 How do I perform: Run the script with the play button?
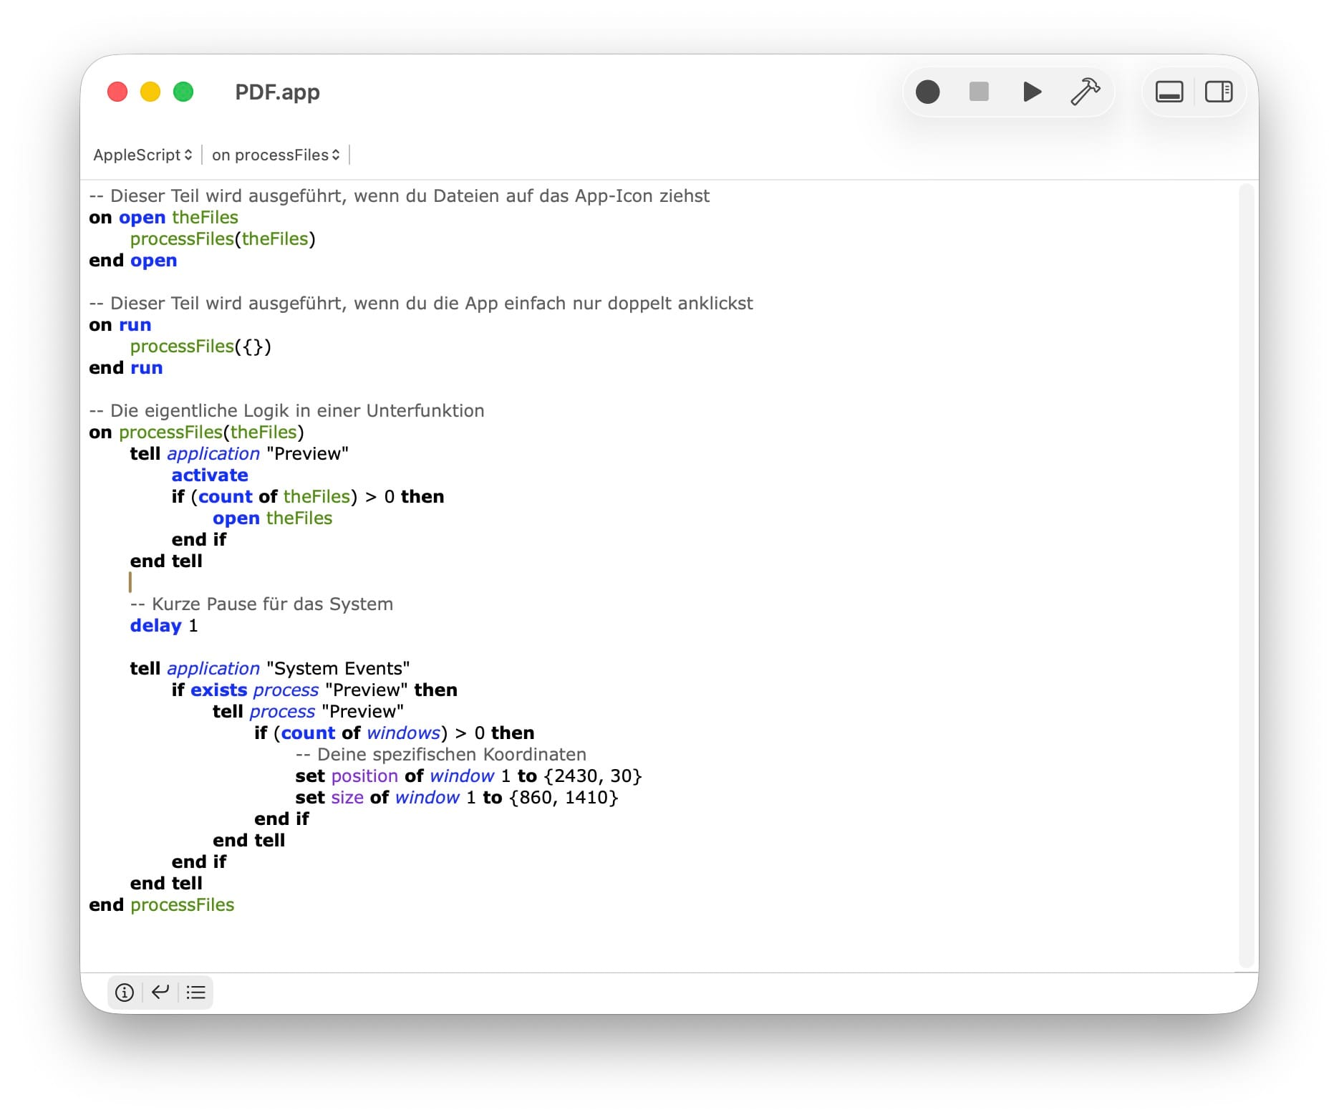click(1031, 92)
